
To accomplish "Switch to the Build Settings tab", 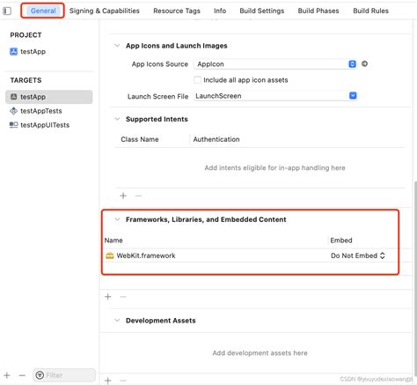I will 262,11.
